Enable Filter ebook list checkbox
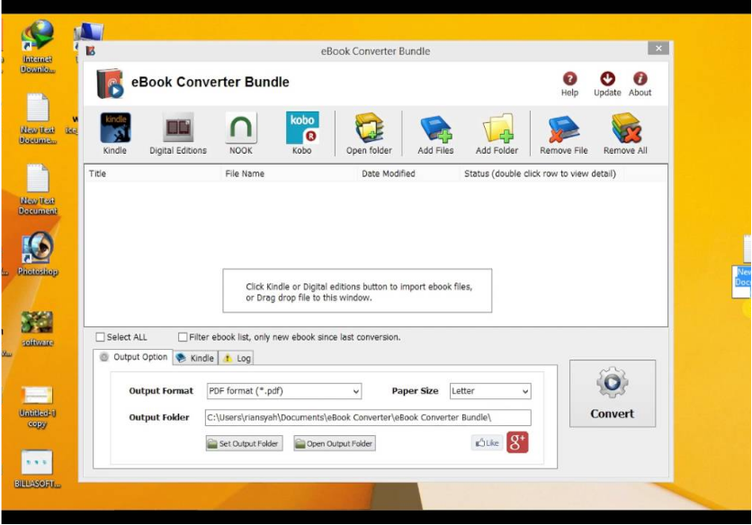This screenshot has width=752, height=525. (183, 337)
